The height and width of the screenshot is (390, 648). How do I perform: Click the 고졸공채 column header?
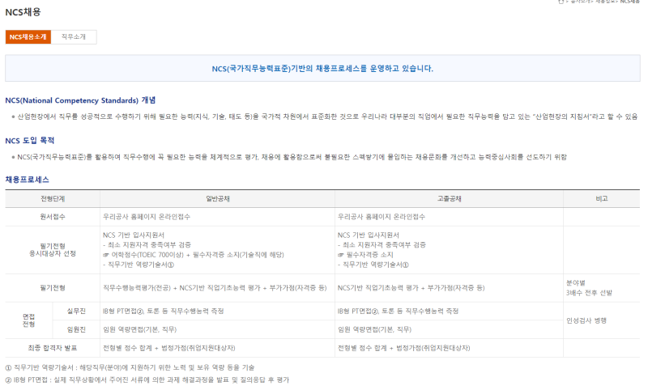(x=450, y=198)
